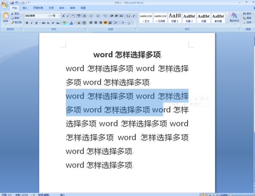Open the font name dropdown
This screenshot has height=196, width=255.
(48, 16)
